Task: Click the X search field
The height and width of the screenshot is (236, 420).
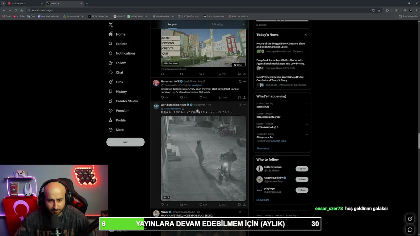Action: pyautogui.click(x=282, y=25)
